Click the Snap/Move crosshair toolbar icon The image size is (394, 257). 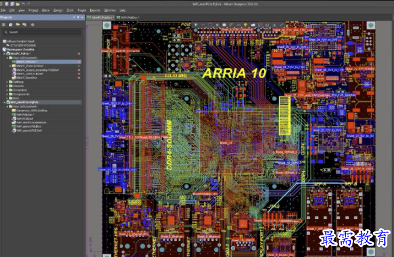[x=203, y=25]
